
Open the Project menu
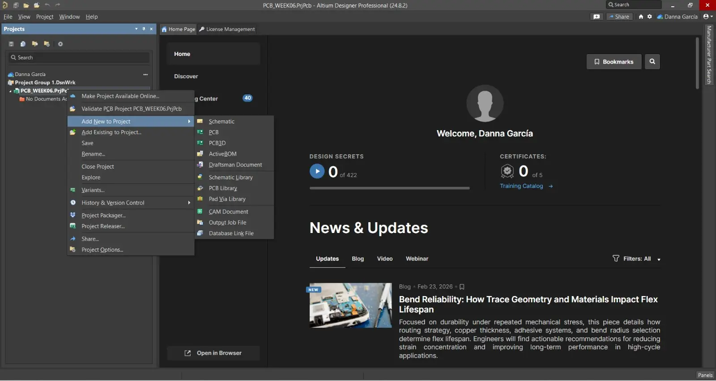coord(45,17)
